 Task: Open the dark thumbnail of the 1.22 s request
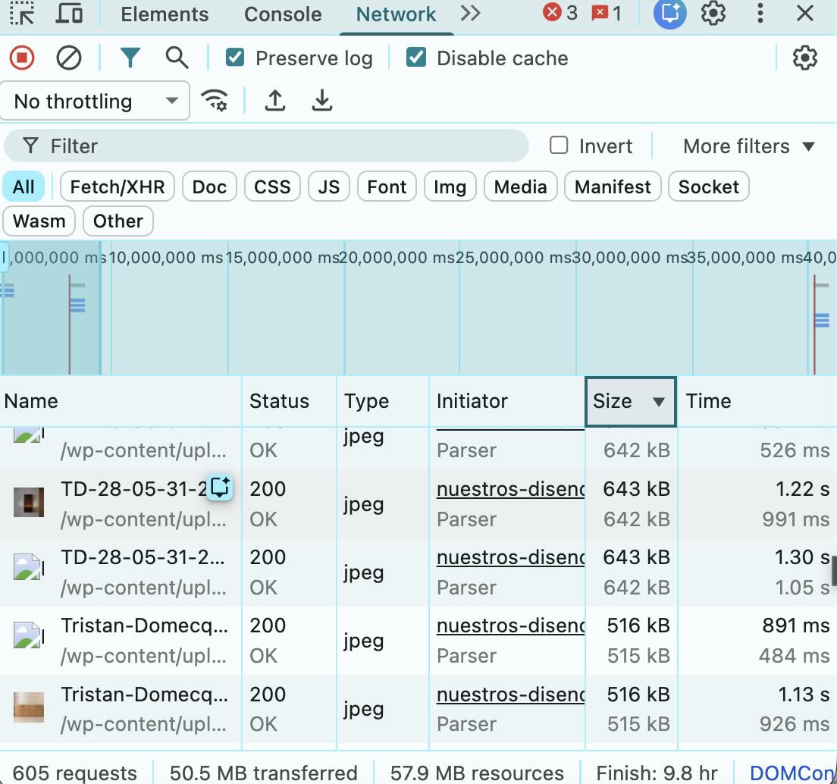[29, 502]
